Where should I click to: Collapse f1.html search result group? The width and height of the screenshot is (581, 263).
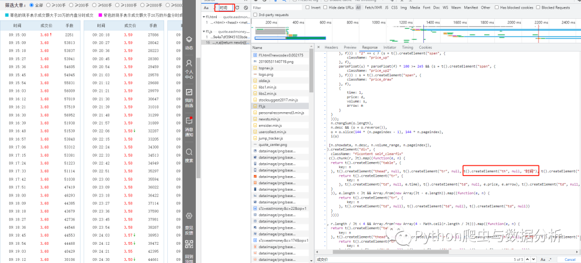pyautogui.click(x=204, y=17)
